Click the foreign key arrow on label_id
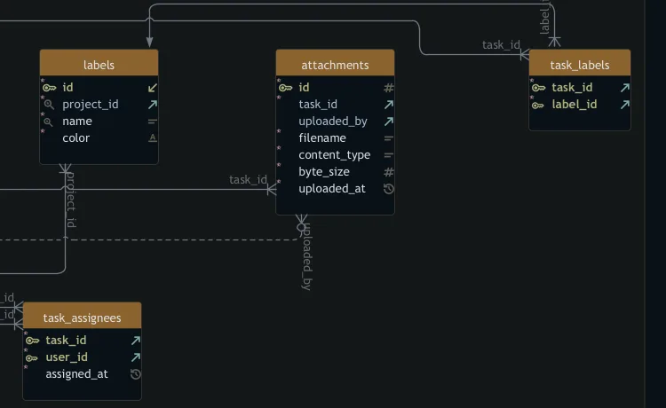 [625, 105]
